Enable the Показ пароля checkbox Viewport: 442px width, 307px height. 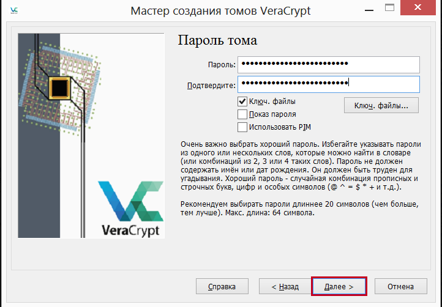[242, 114]
